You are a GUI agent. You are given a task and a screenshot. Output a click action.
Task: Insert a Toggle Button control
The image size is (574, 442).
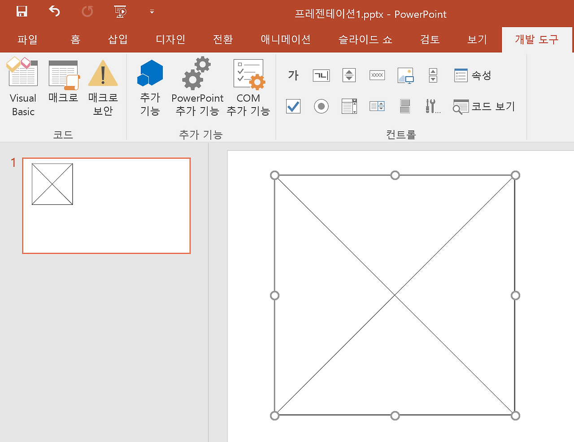pos(405,106)
